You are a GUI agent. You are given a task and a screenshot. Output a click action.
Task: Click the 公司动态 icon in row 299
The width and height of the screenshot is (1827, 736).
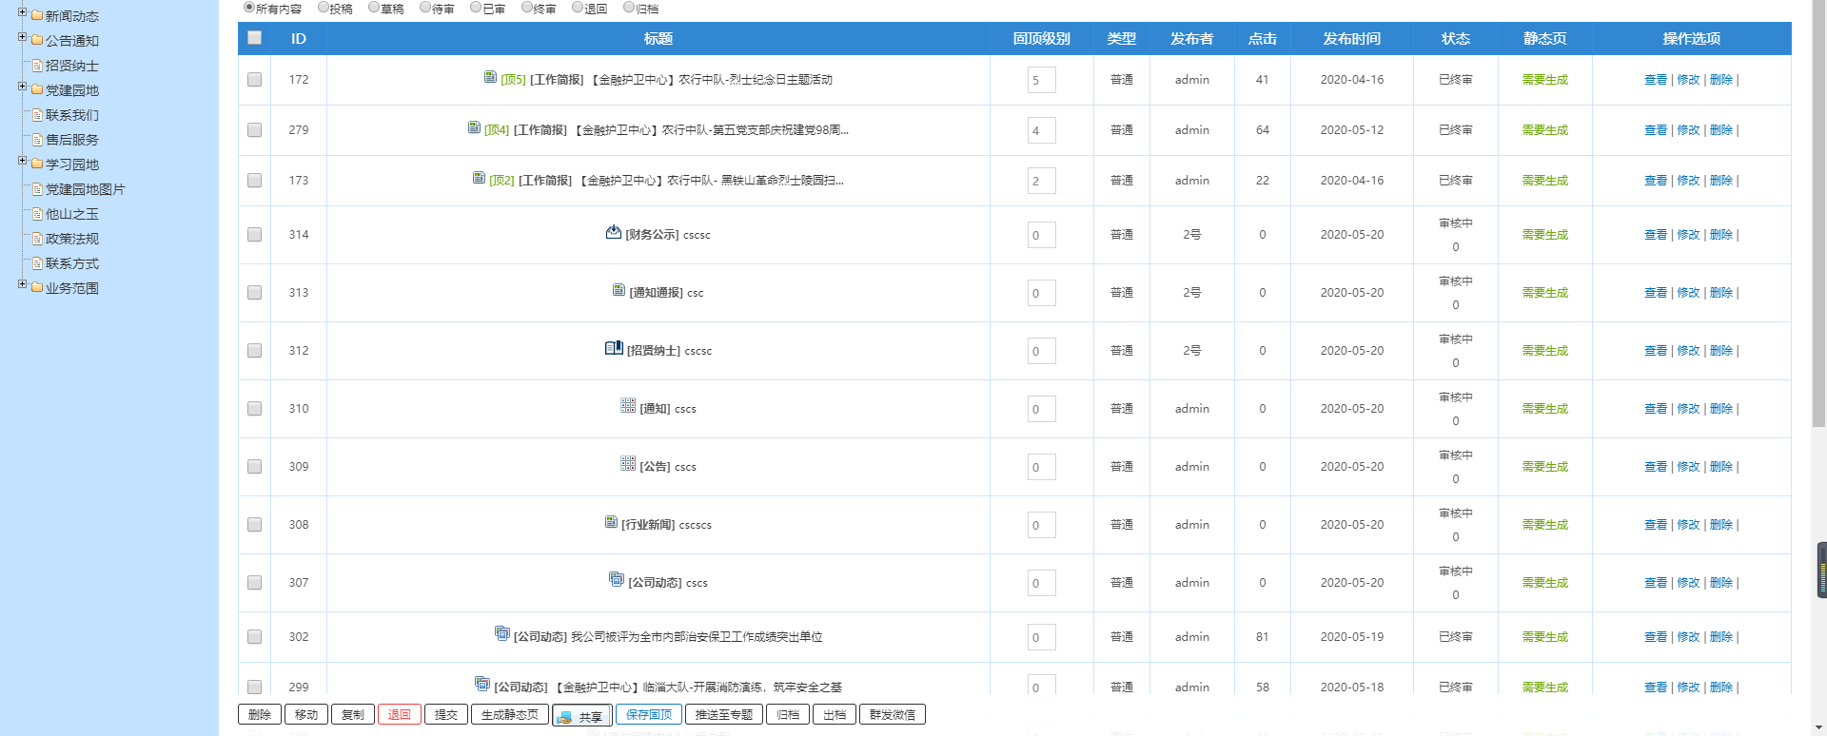tap(482, 684)
